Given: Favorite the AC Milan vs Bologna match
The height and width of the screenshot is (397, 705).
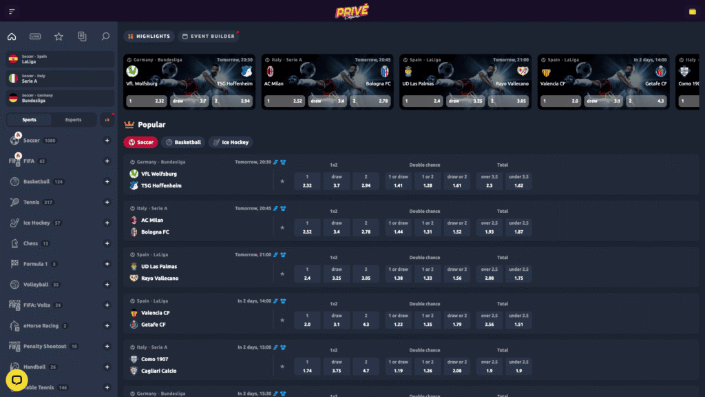Looking at the screenshot, I should (282, 227).
